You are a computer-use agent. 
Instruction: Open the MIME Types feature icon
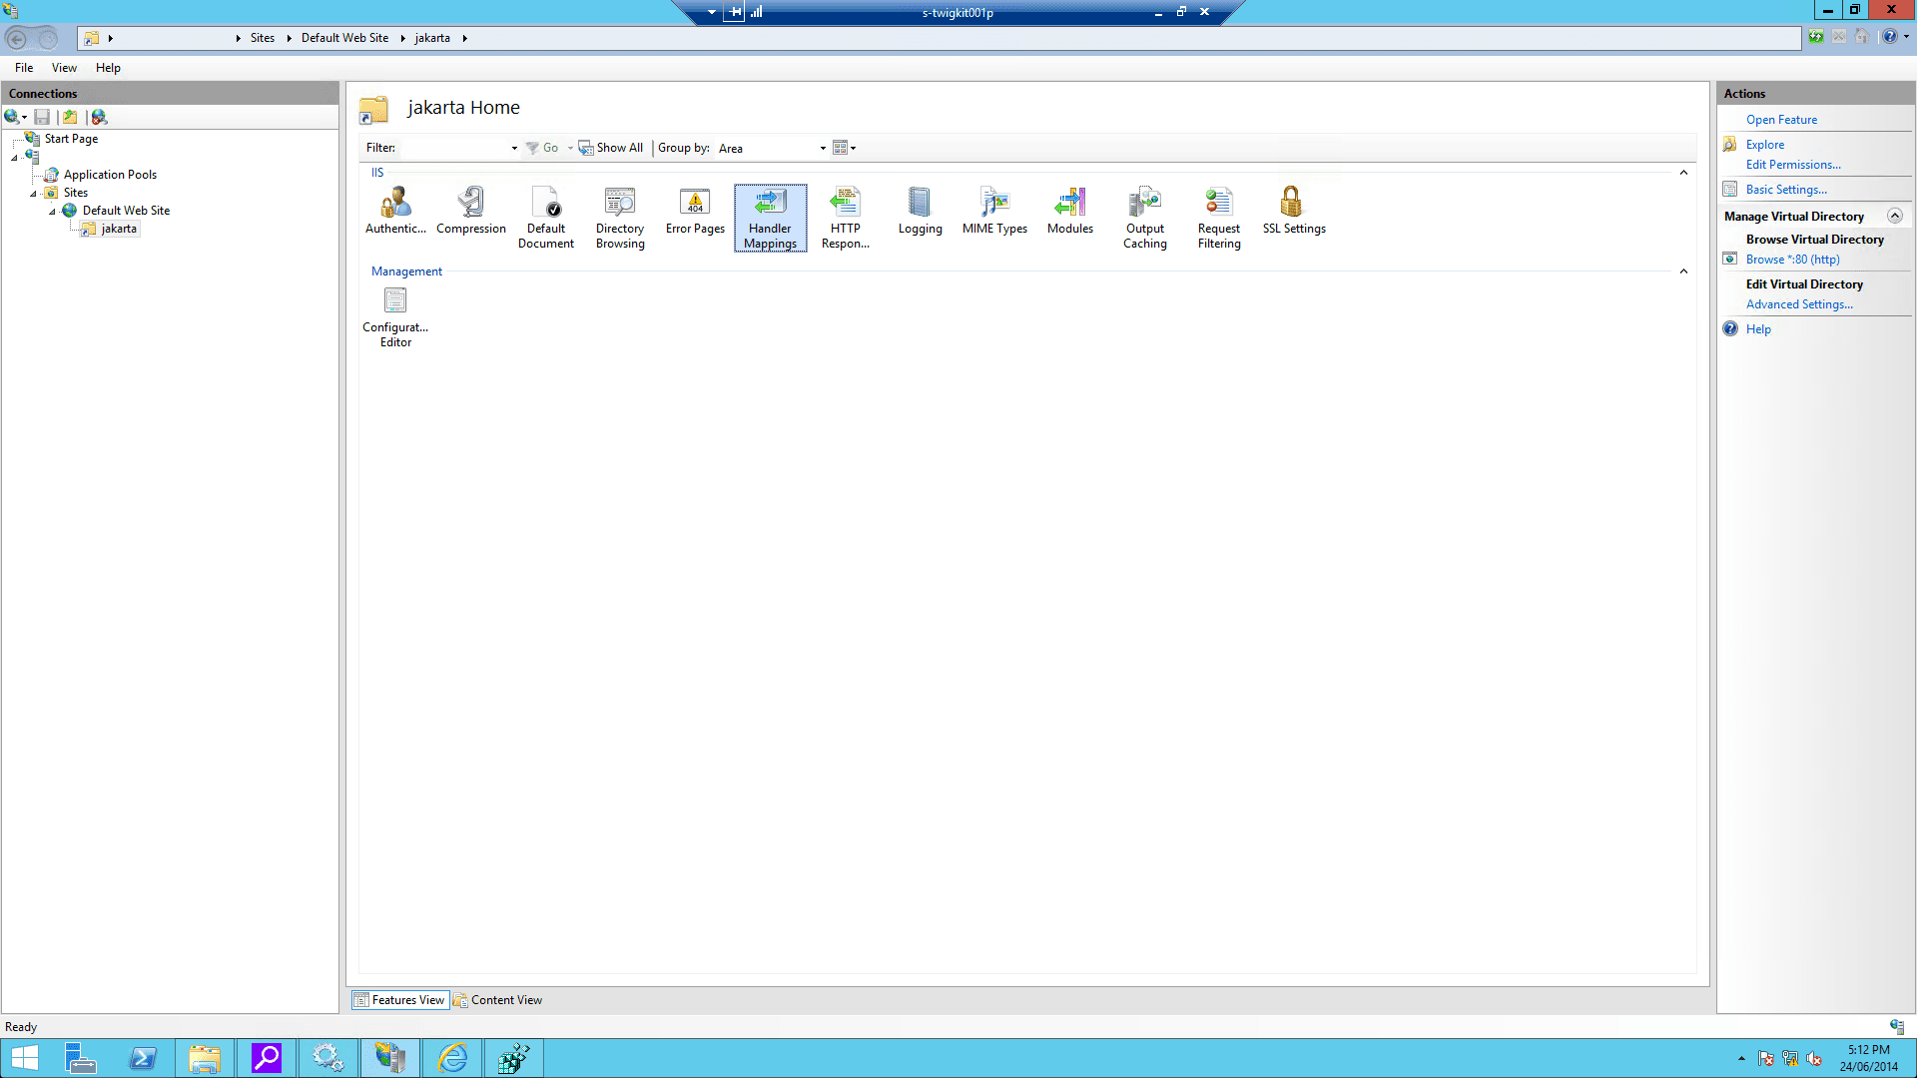[x=994, y=211]
